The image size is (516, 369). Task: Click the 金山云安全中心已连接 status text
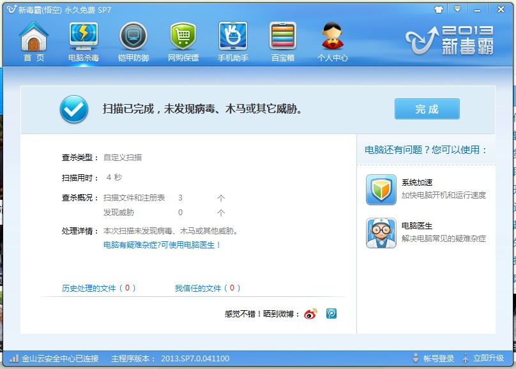(x=60, y=359)
